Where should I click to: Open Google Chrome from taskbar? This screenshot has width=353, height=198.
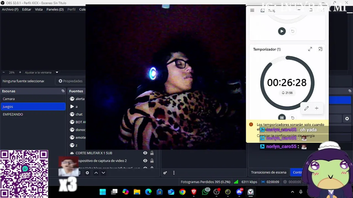point(182,192)
